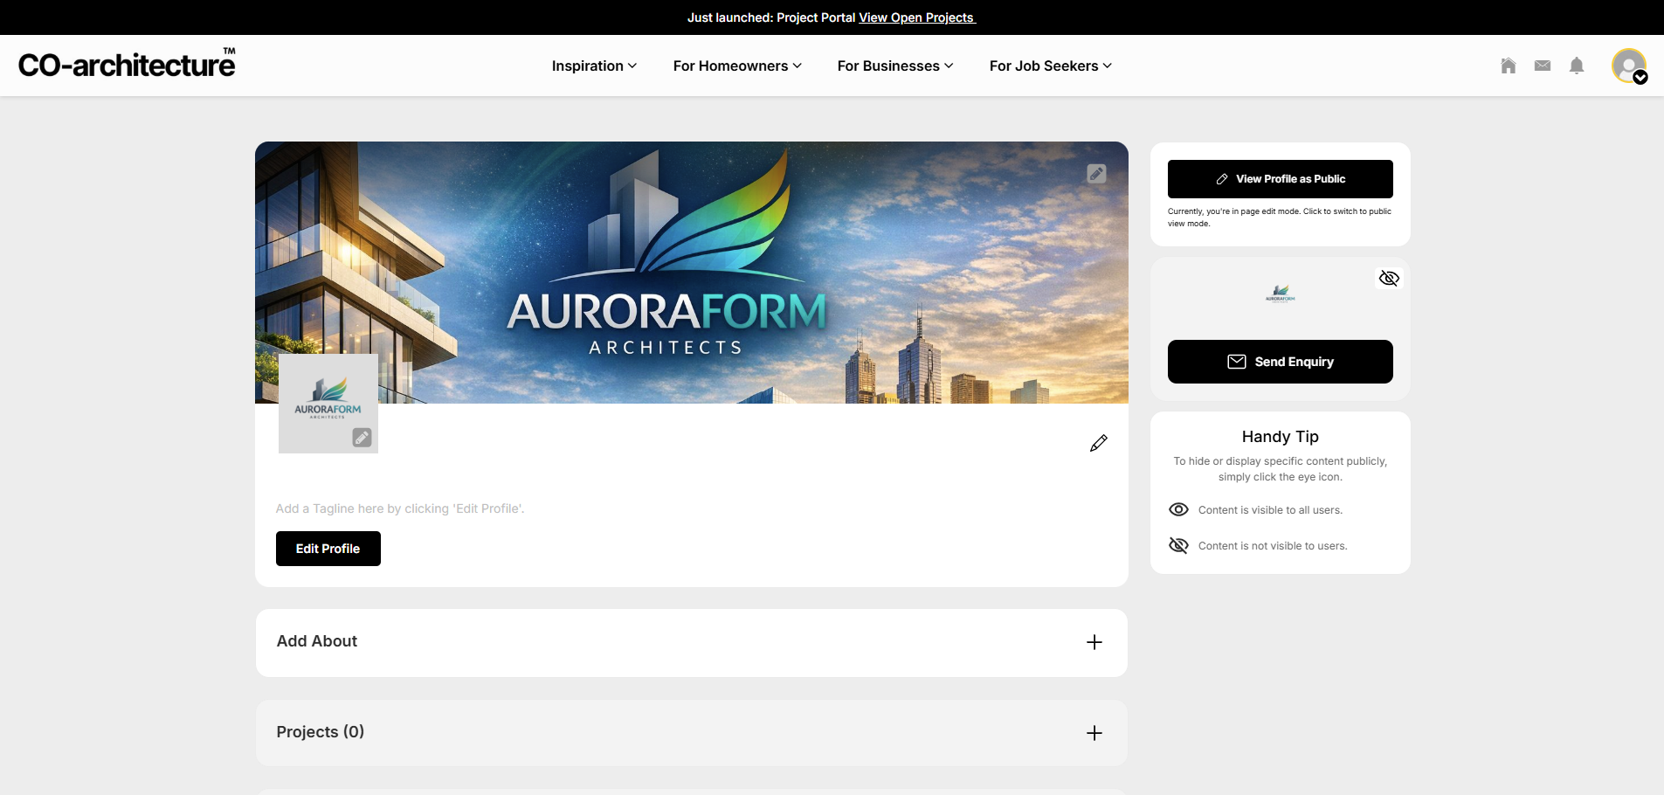Click View Profile as Public button

click(1281, 179)
